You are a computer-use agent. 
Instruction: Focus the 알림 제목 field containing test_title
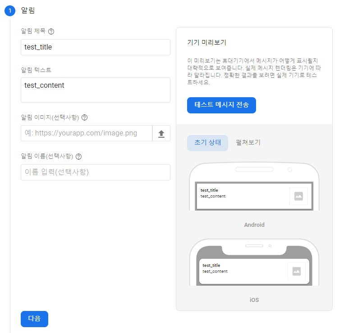tap(96, 47)
